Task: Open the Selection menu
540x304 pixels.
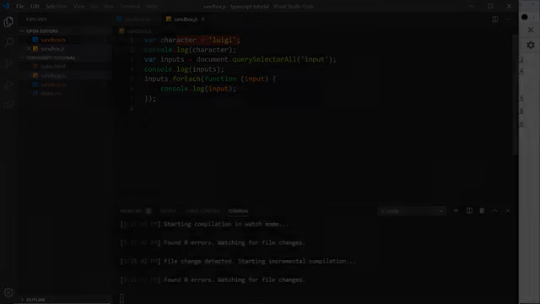Action: (x=57, y=6)
